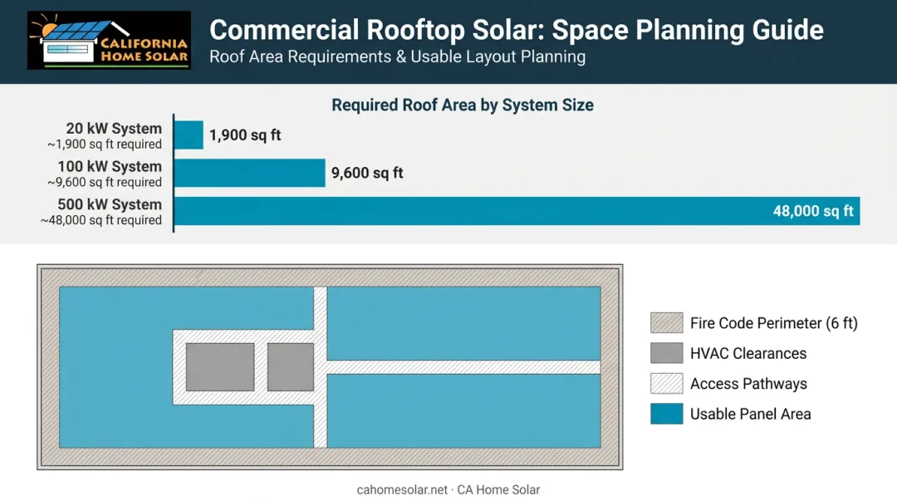Screen dimensions: 897x501
Task: Click the 'Usable Panel Area' legend label
Action: 751,415
